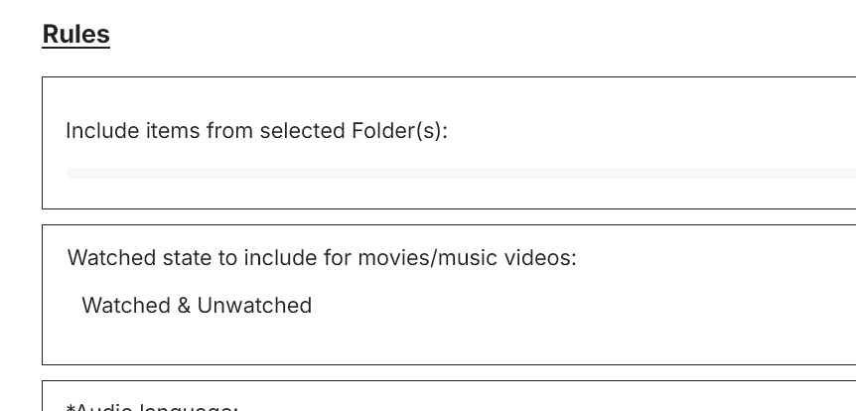
Task: Open the Watched & Unwatched dropdown
Action: click(x=197, y=306)
